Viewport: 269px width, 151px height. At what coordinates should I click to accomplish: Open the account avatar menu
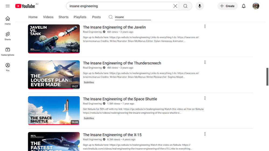coord(256,6)
